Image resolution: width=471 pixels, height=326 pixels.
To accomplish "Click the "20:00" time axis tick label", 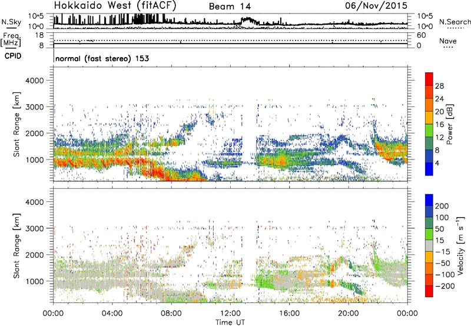I will [x=349, y=314].
